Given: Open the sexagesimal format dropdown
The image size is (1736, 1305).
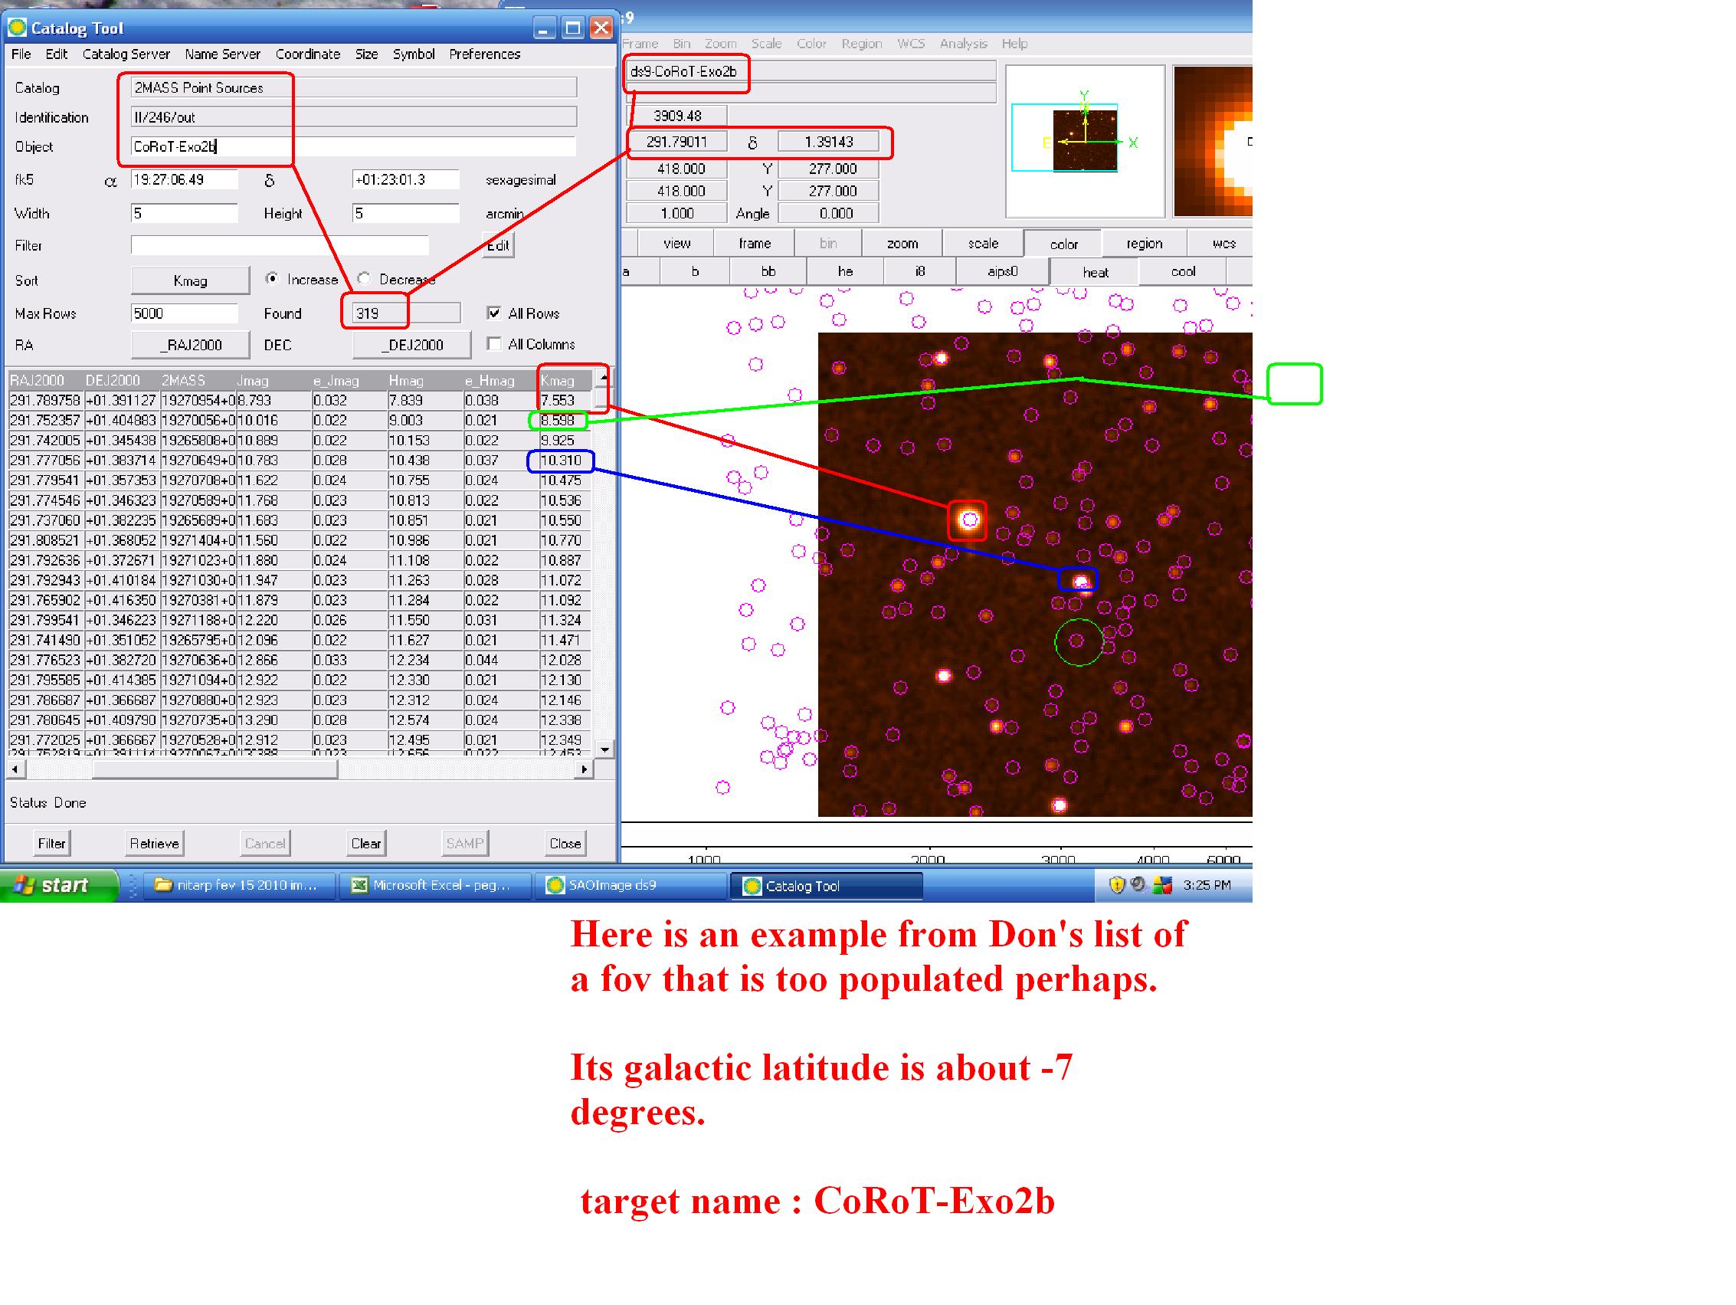Looking at the screenshot, I should pos(520,180).
